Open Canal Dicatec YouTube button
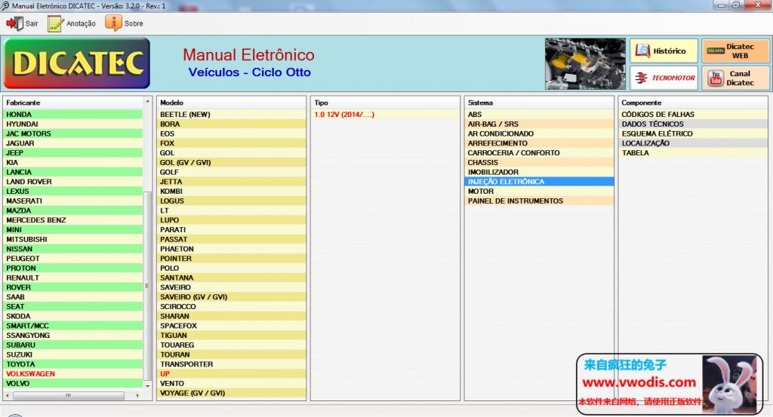 pos(735,78)
